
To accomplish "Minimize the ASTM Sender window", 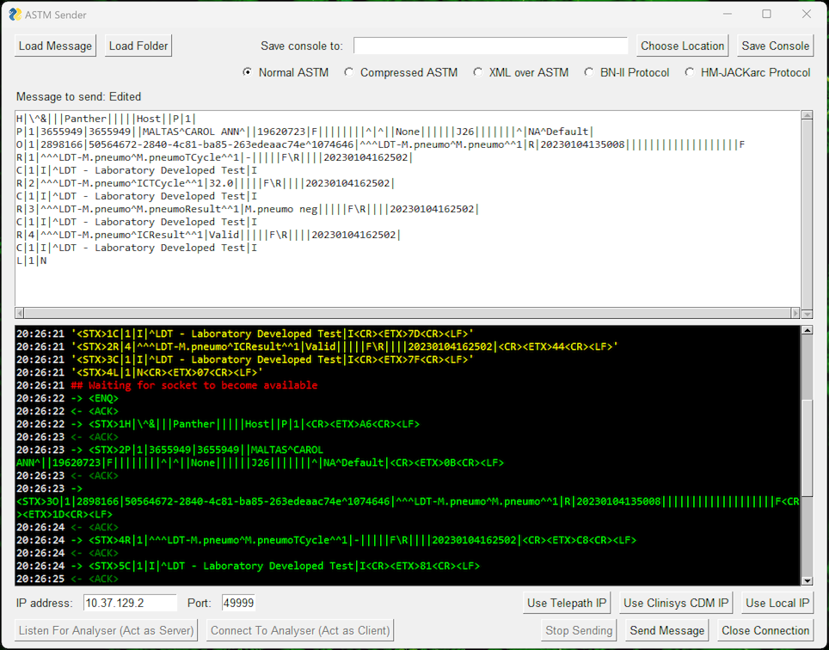I will pyautogui.click(x=728, y=15).
